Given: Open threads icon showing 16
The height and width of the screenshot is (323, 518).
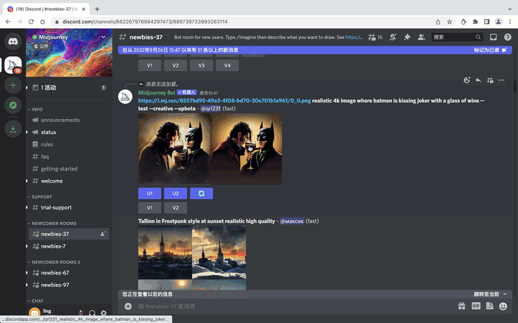Looking at the screenshot, I should (x=375, y=37).
